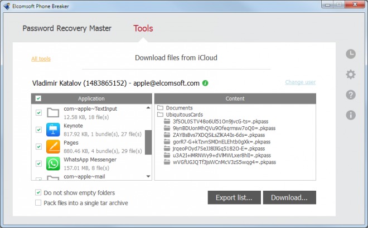
Task: Go back via All tools link
Action: pos(41,59)
